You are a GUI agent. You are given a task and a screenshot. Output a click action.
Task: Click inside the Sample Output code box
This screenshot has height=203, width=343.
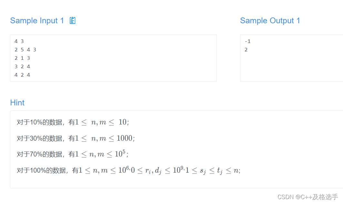click(x=292, y=58)
